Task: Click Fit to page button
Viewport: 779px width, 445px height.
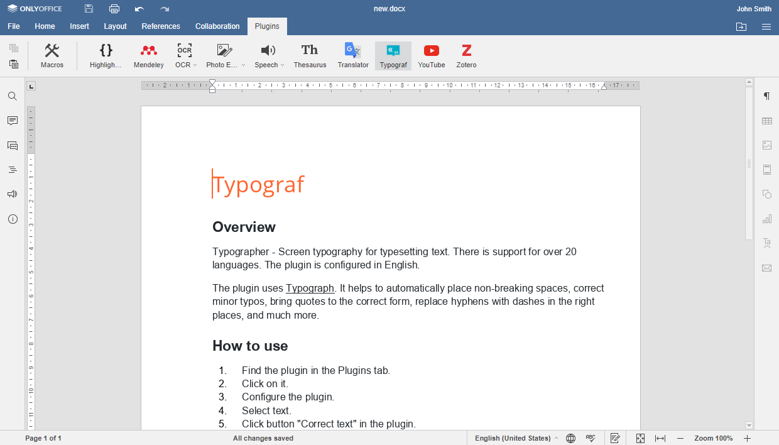Action: point(640,438)
